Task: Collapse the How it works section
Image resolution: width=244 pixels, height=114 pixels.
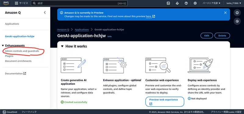Action: point(62,46)
